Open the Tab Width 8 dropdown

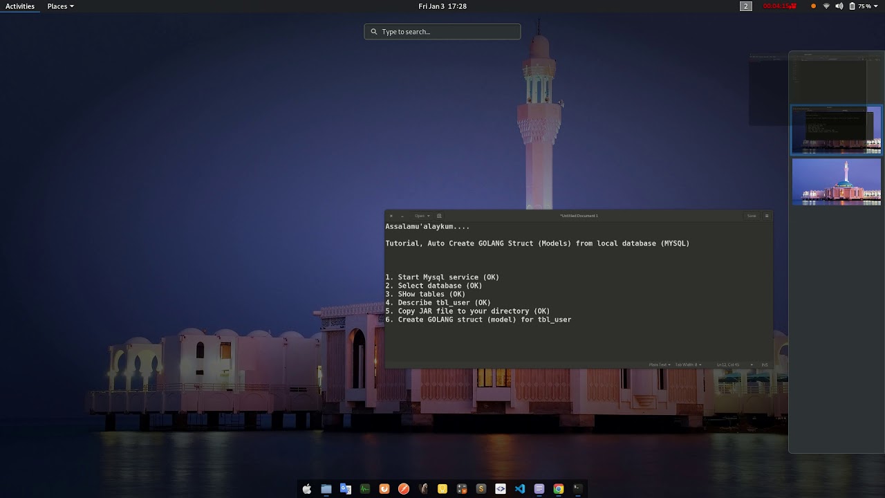[x=688, y=365]
